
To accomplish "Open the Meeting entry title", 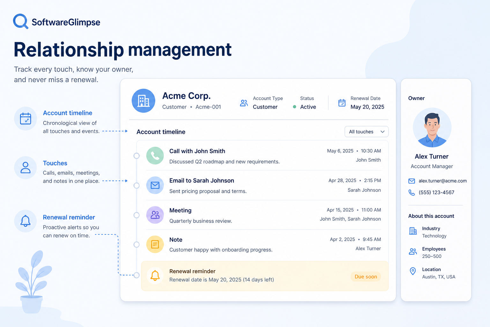I will pyautogui.click(x=180, y=210).
